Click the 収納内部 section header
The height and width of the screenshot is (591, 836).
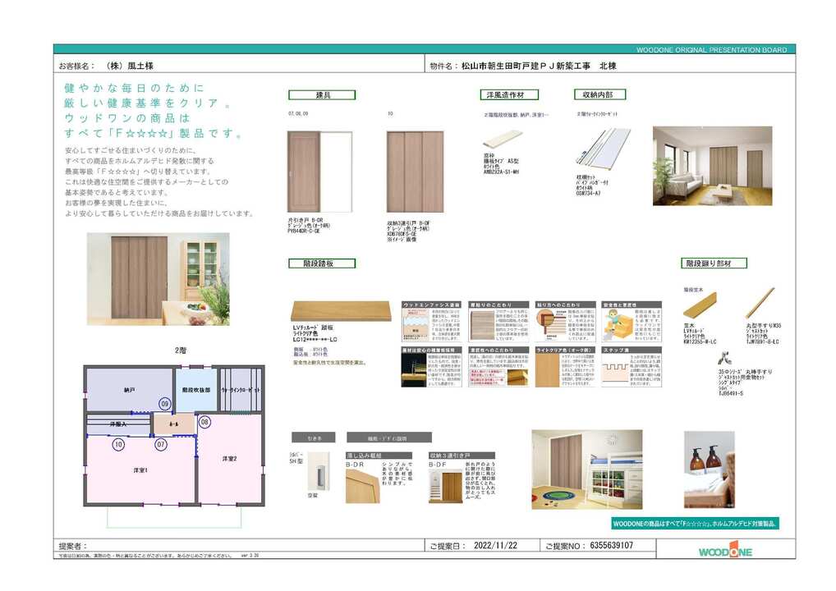(599, 95)
